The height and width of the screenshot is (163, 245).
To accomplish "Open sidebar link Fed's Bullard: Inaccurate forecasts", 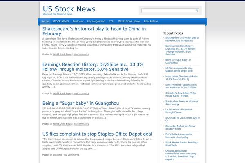I will [x=178, y=136].
